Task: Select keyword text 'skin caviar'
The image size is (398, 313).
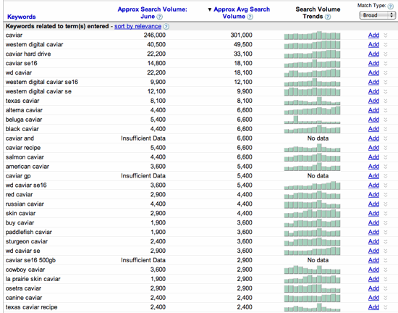Action: [x=20, y=214]
